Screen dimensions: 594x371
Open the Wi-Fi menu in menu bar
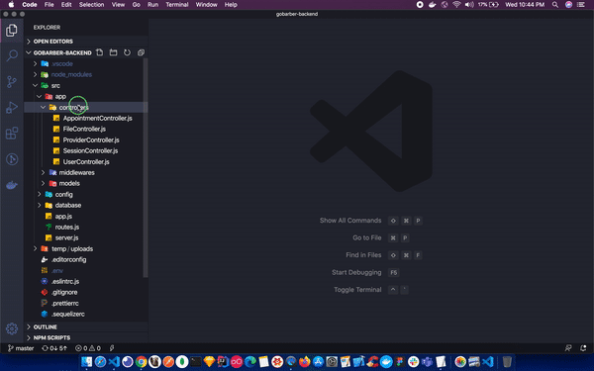456,5
